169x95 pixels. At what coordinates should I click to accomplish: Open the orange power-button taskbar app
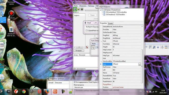pyautogui.click(x=55, y=92)
